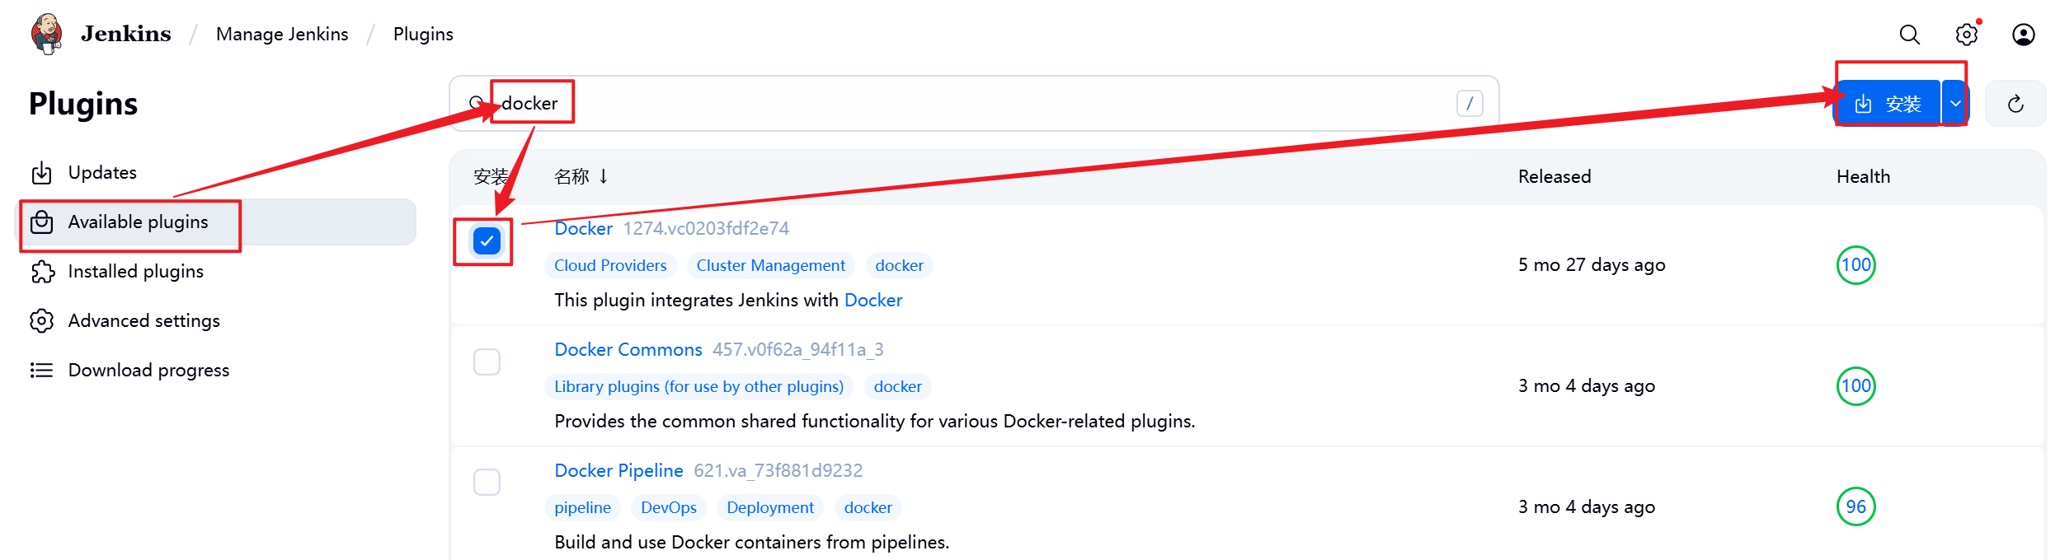View Download progress
2060x560 pixels.
pos(216,371)
